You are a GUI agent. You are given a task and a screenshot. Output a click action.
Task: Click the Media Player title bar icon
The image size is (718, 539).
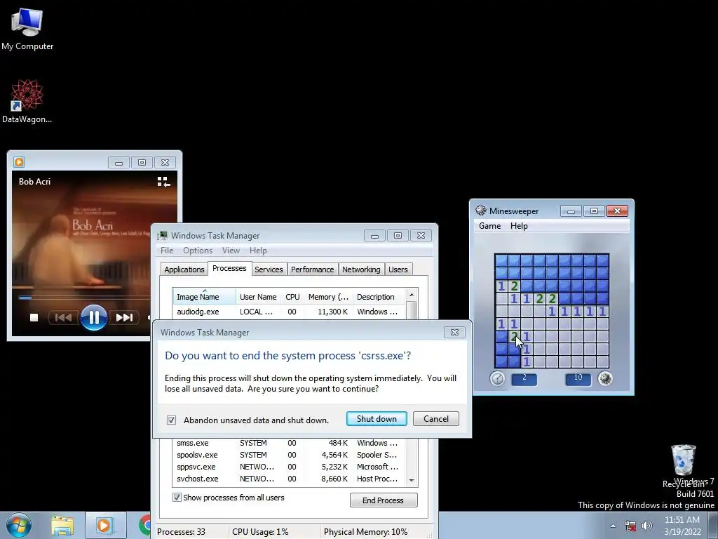(19, 162)
